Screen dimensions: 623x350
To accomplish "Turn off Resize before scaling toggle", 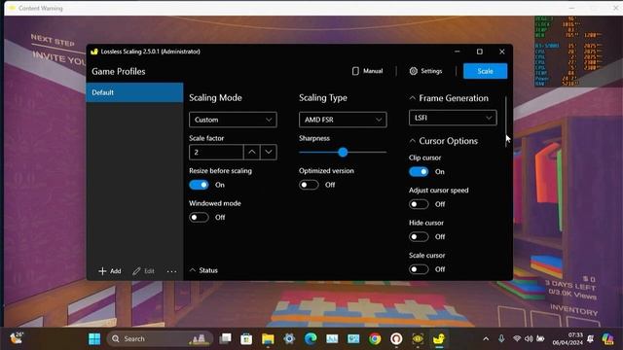I will (199, 185).
